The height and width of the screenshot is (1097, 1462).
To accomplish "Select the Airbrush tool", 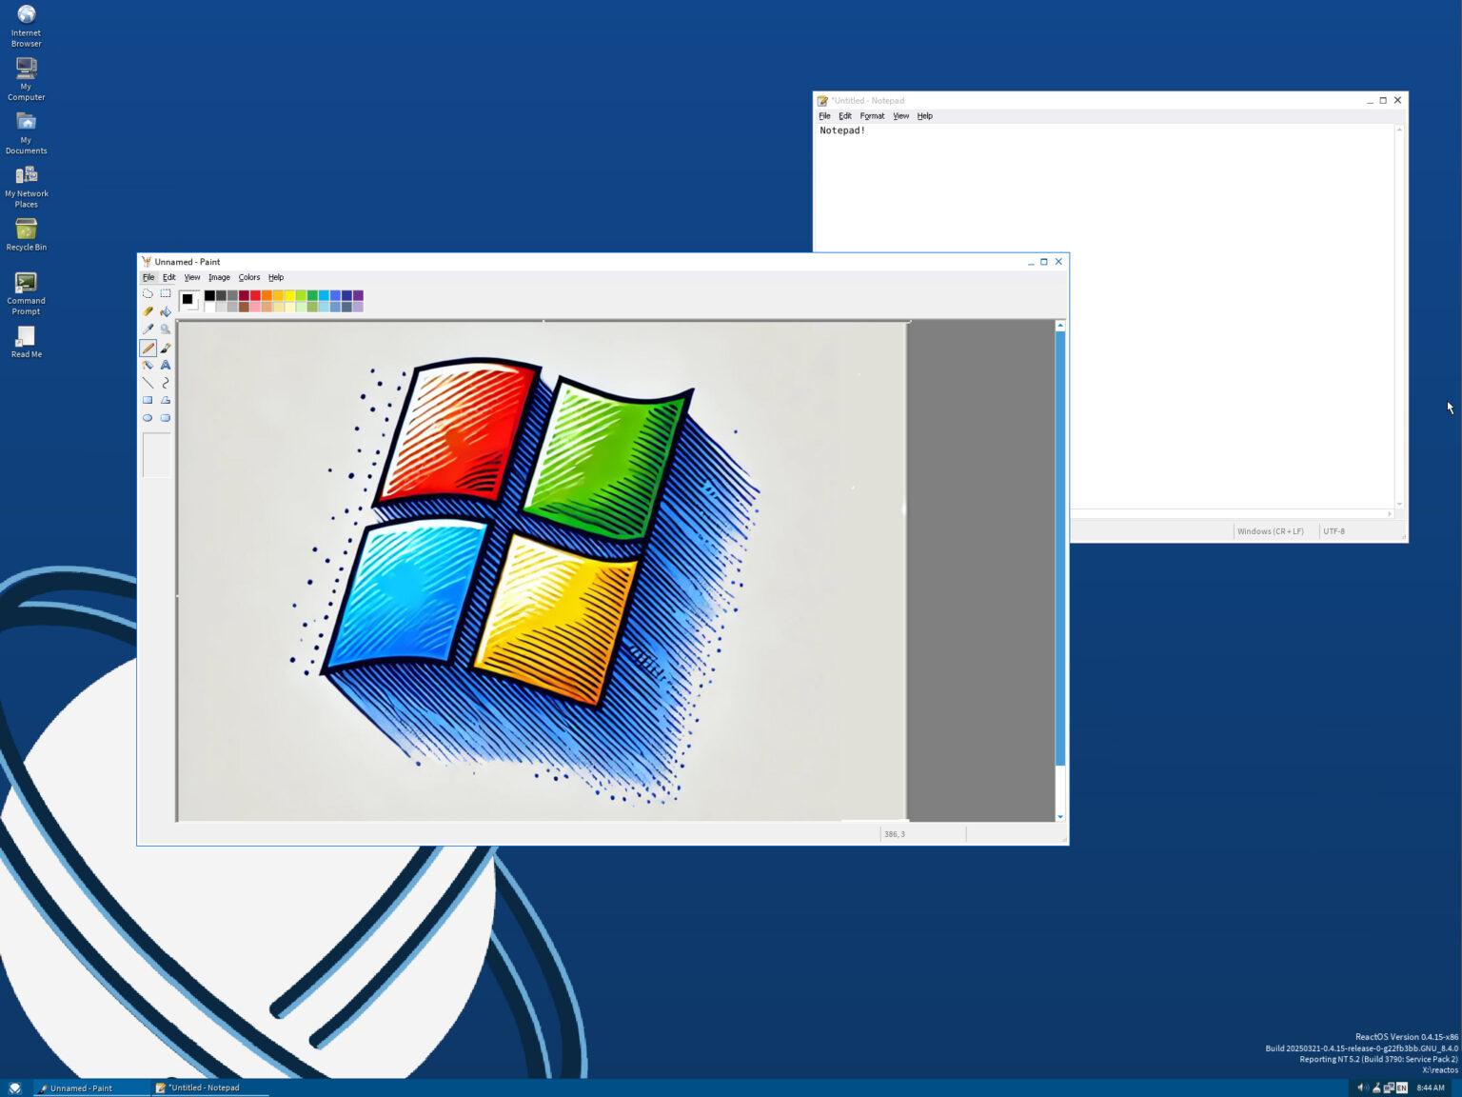I will pos(148,365).
